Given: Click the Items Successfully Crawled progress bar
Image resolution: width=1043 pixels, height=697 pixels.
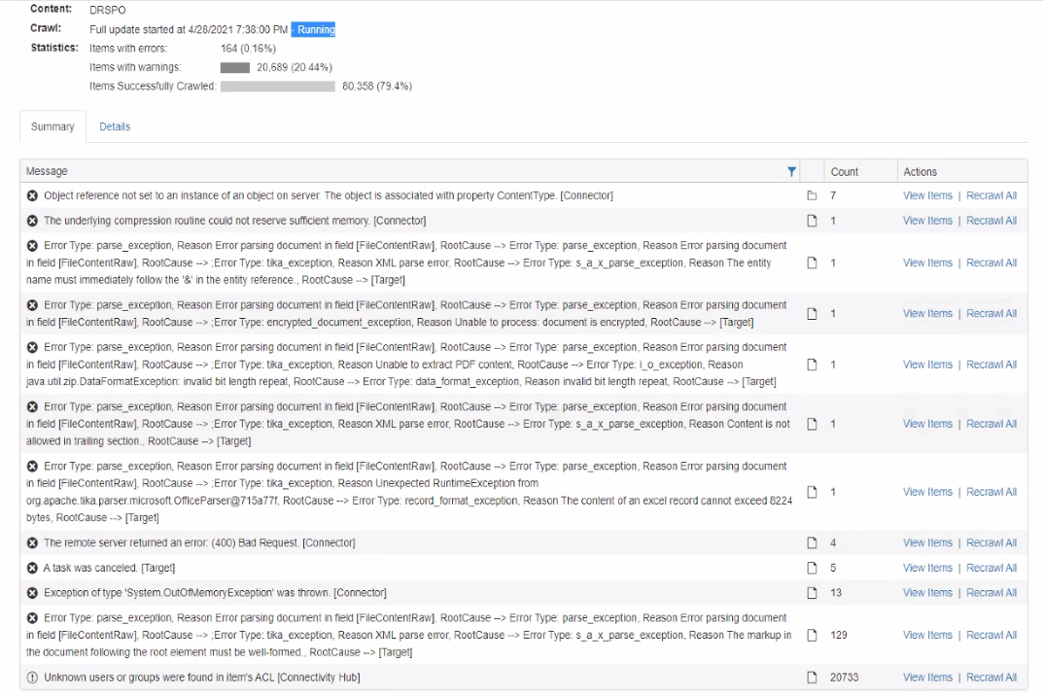Looking at the screenshot, I should [x=277, y=87].
